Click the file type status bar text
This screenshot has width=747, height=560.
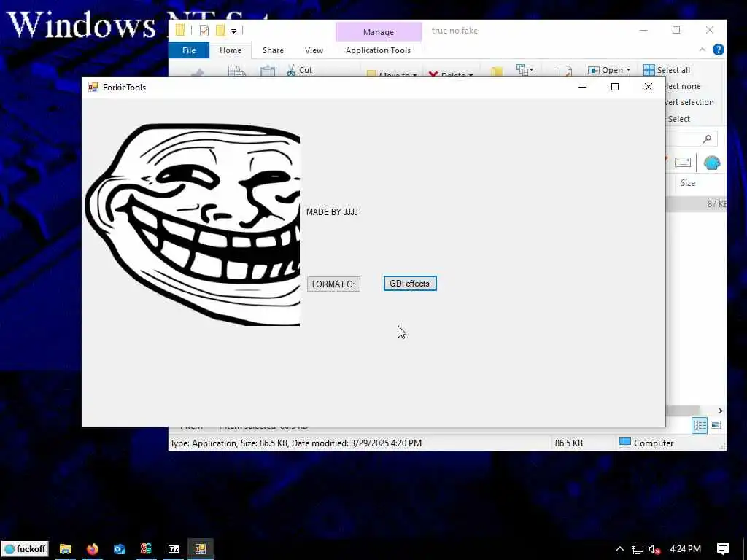pyautogui.click(x=296, y=443)
